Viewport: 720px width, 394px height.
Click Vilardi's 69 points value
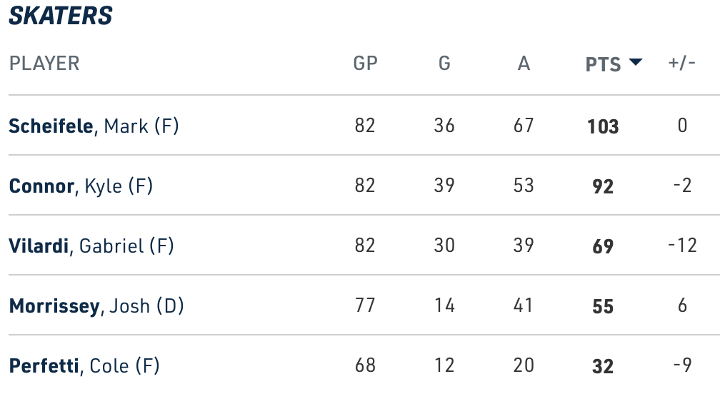pyautogui.click(x=603, y=247)
